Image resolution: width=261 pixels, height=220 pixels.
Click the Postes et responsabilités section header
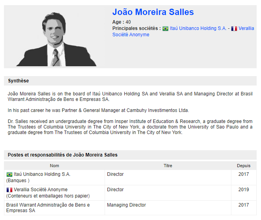point(63,155)
